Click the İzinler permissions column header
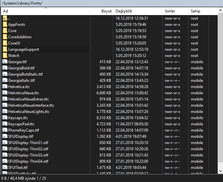 [170, 11]
